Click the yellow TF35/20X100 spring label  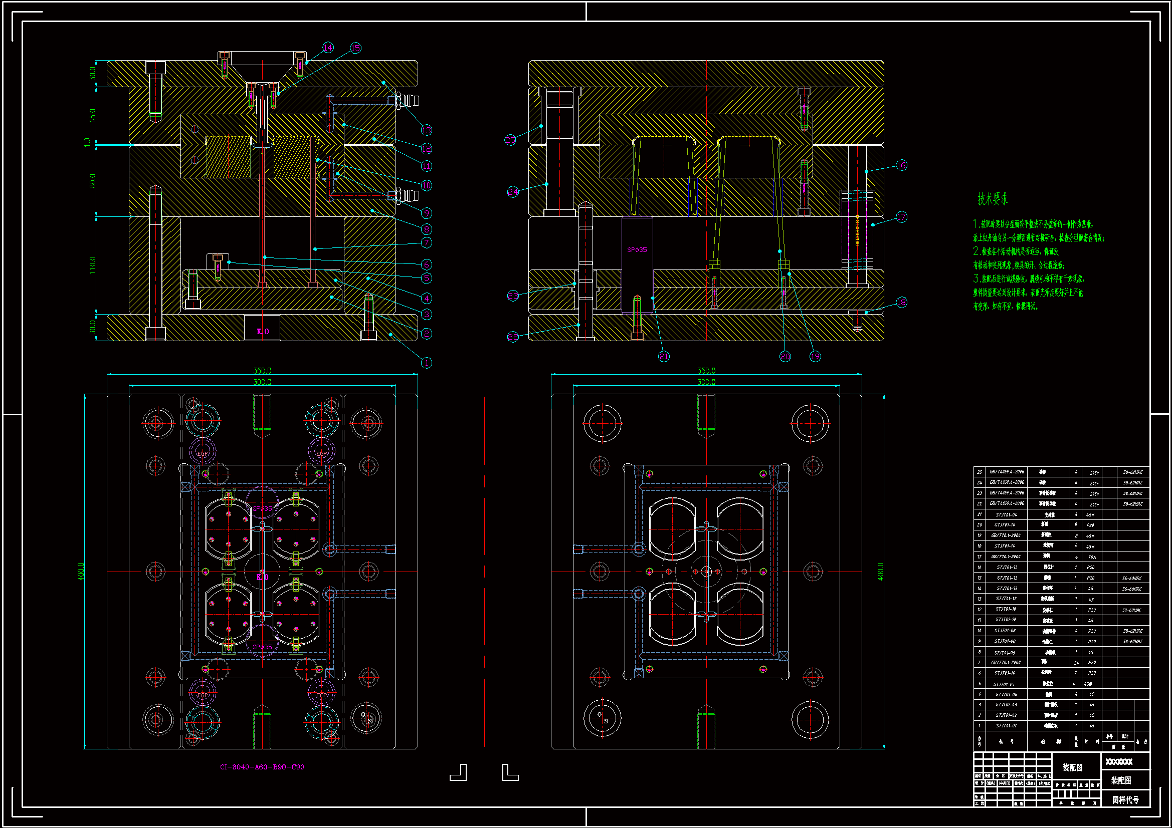[x=857, y=229]
